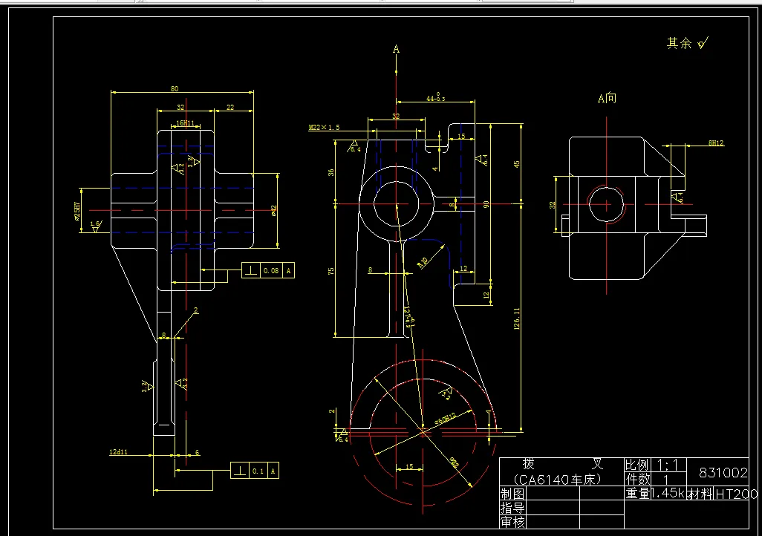Select the 审核 row label

pyautogui.click(x=512, y=523)
